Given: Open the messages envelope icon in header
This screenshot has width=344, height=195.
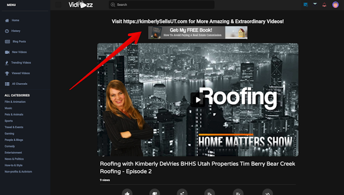Looking at the screenshot, I should click(x=315, y=4).
